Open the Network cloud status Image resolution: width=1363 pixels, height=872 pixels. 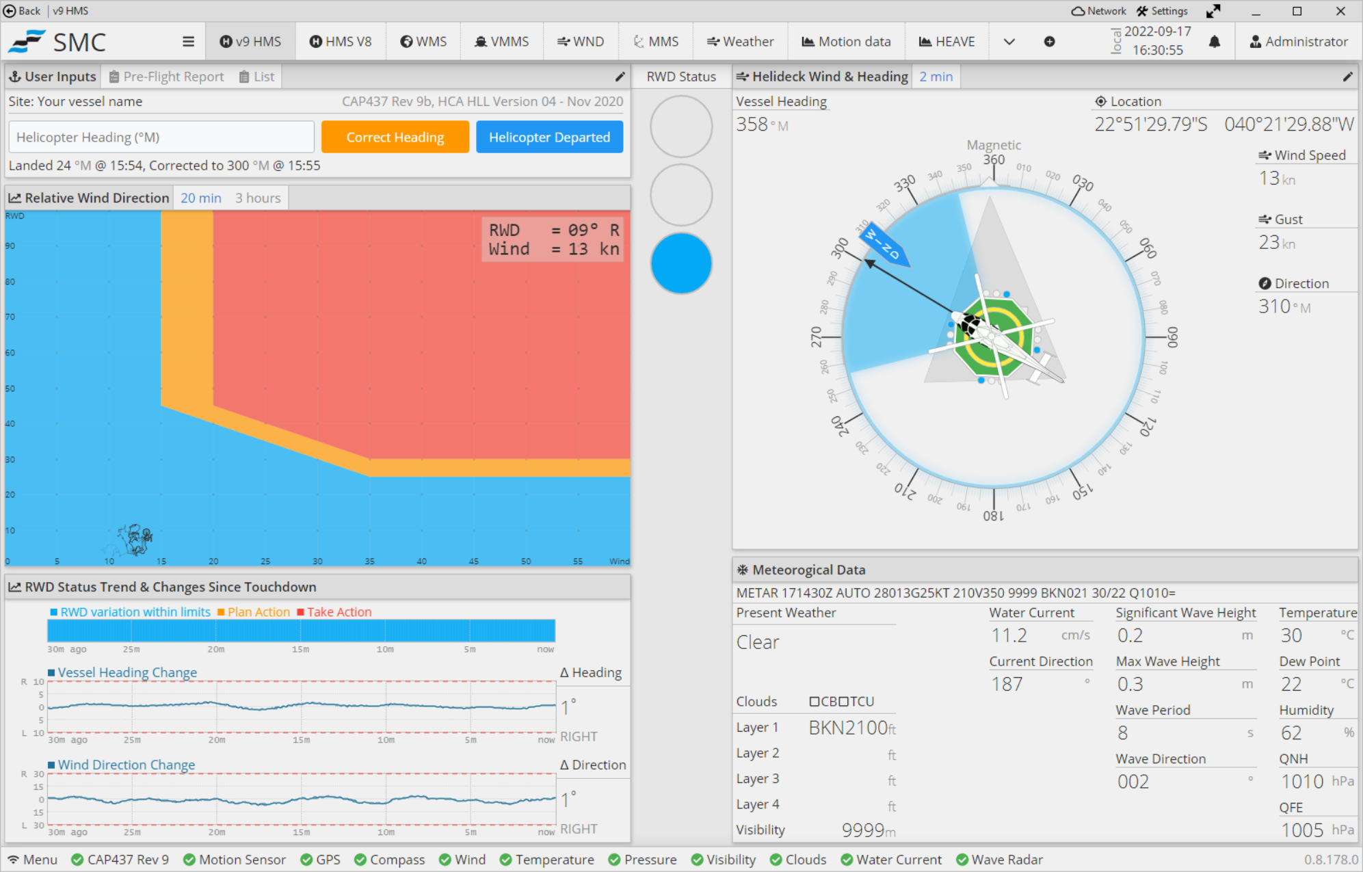(x=1098, y=11)
